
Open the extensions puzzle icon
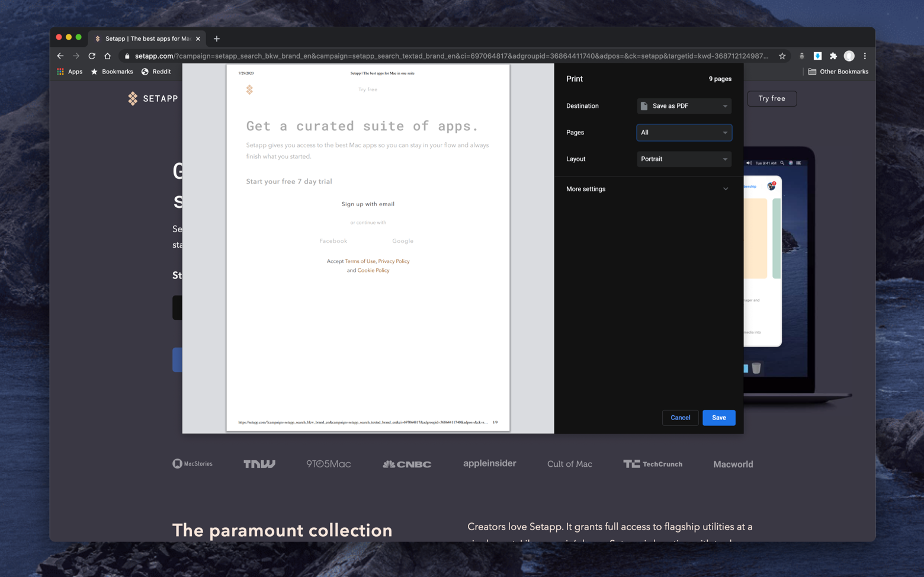pyautogui.click(x=833, y=56)
